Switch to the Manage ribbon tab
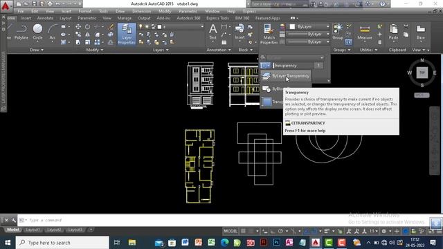The width and height of the screenshot is (443, 249). pos(125,18)
